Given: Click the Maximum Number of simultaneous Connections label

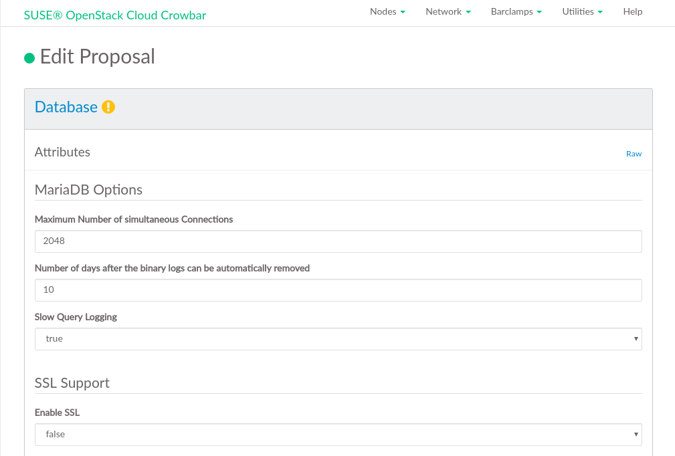Looking at the screenshot, I should pyautogui.click(x=134, y=219).
